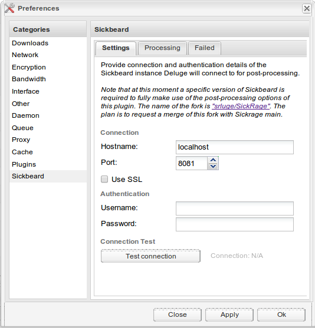Click the Username input field
This screenshot has width=315, height=328.
tap(235, 208)
